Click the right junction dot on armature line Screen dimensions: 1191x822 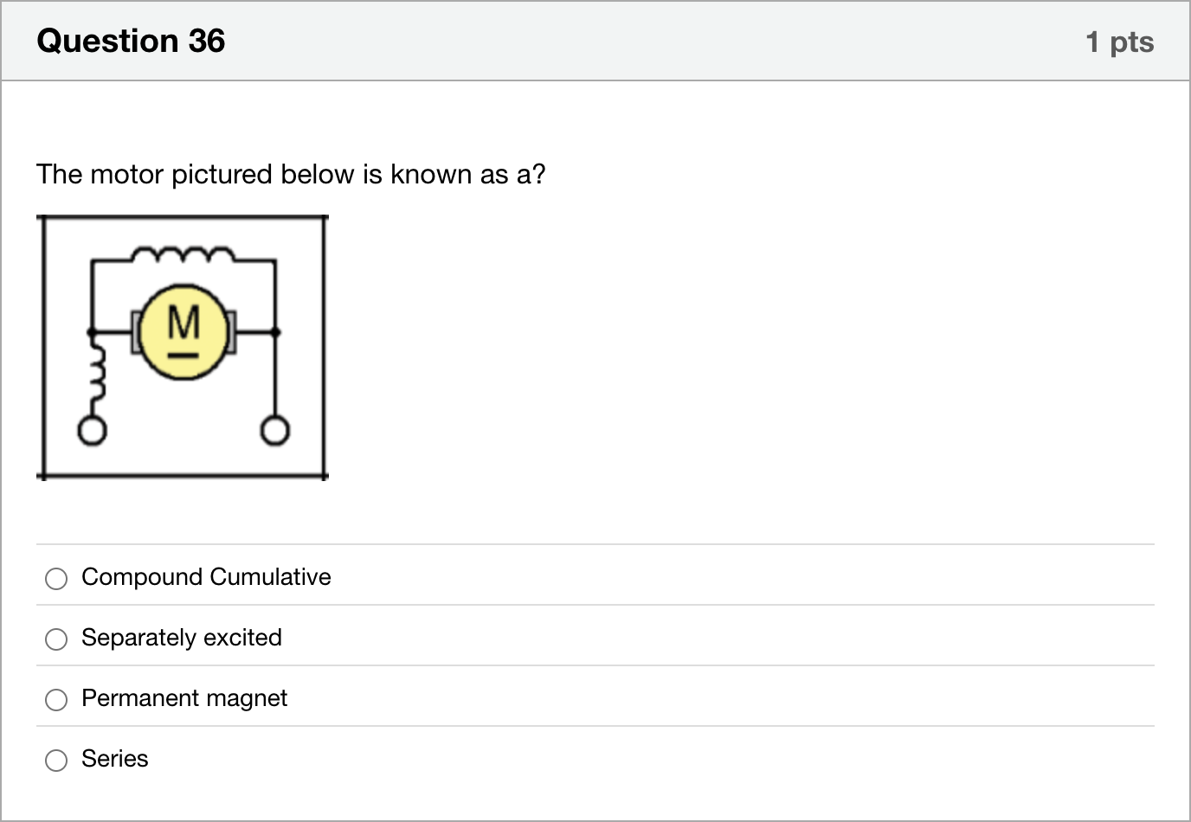(275, 331)
